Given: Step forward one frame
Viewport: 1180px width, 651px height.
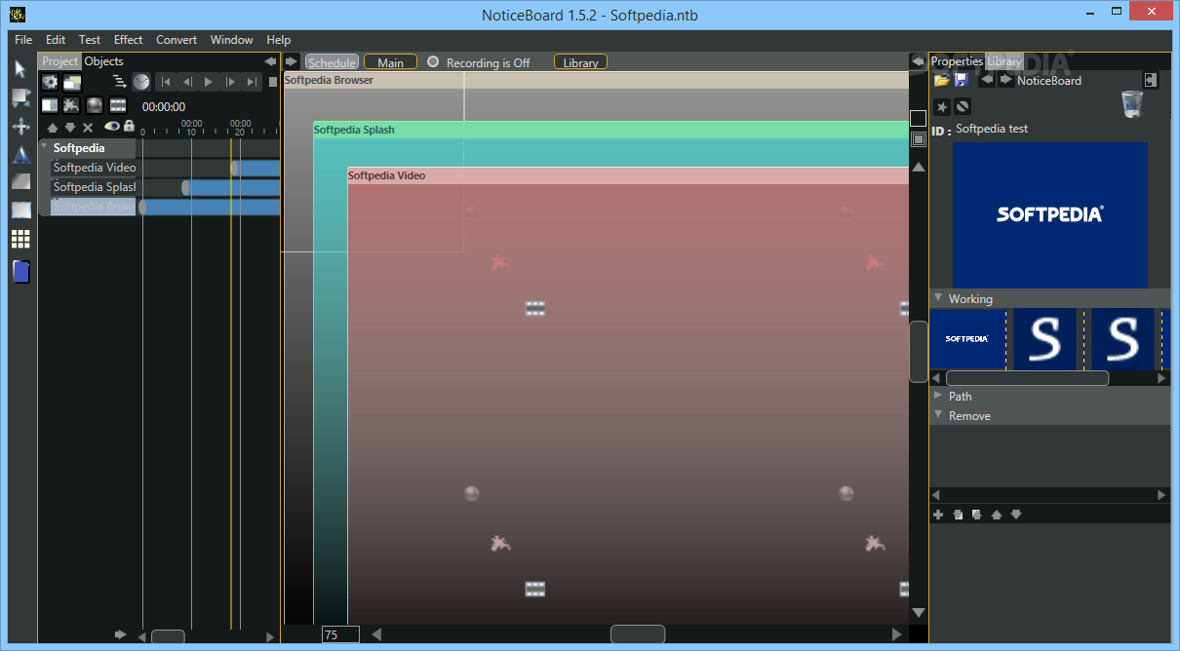Looking at the screenshot, I should tap(230, 82).
